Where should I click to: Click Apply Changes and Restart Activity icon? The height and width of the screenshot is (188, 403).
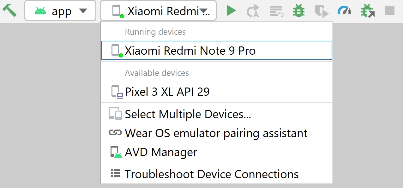point(253,11)
